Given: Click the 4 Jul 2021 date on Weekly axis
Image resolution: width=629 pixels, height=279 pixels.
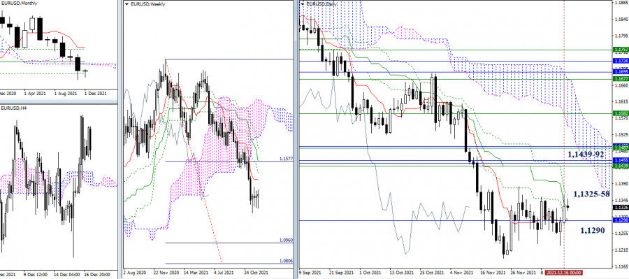Looking at the screenshot, I should (x=224, y=272).
